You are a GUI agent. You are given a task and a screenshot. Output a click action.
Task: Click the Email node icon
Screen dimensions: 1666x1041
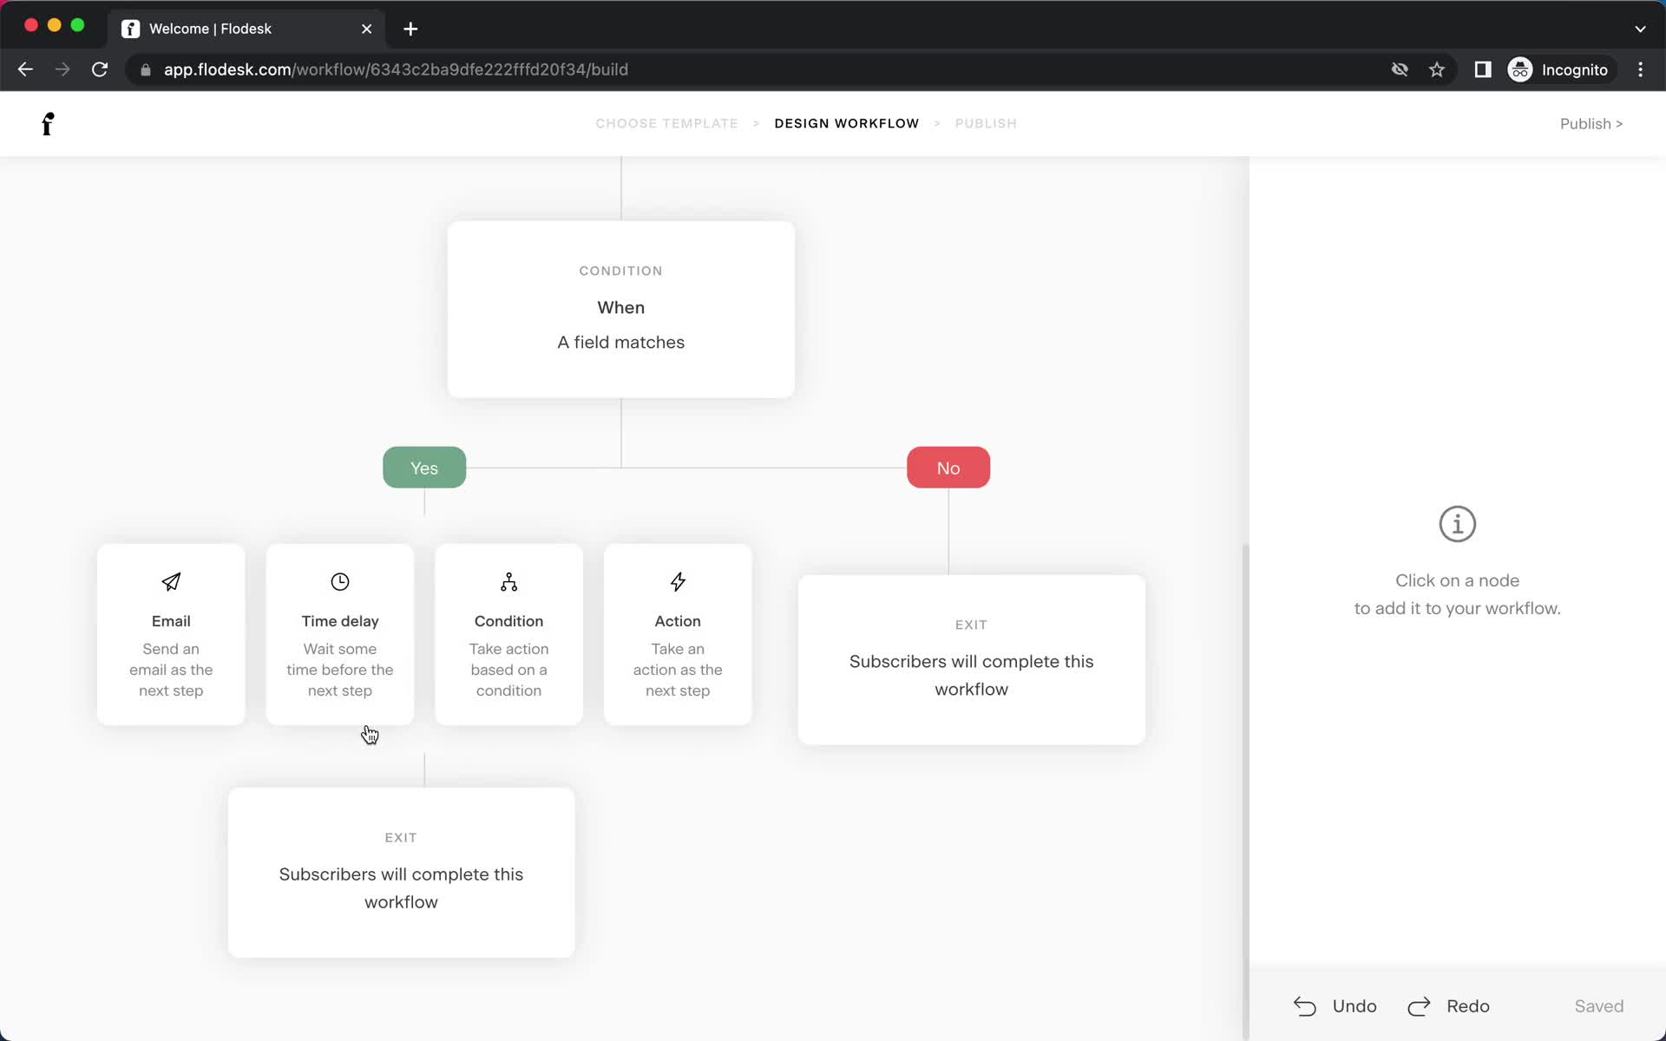point(170,580)
